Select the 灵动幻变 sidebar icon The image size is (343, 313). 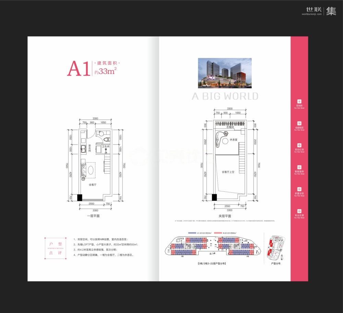click(299, 145)
